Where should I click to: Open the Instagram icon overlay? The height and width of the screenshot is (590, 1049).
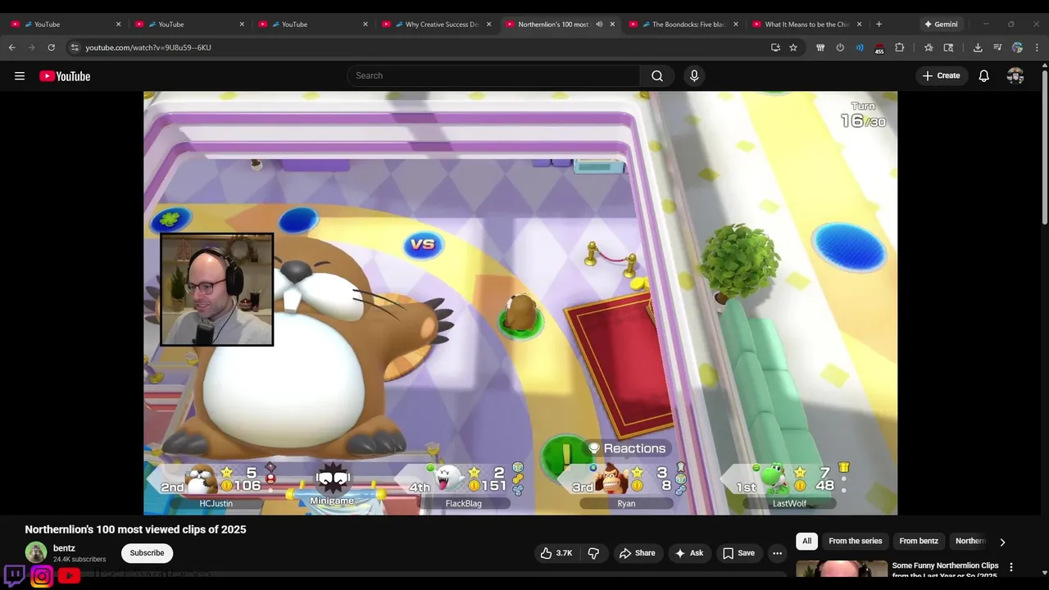(42, 576)
